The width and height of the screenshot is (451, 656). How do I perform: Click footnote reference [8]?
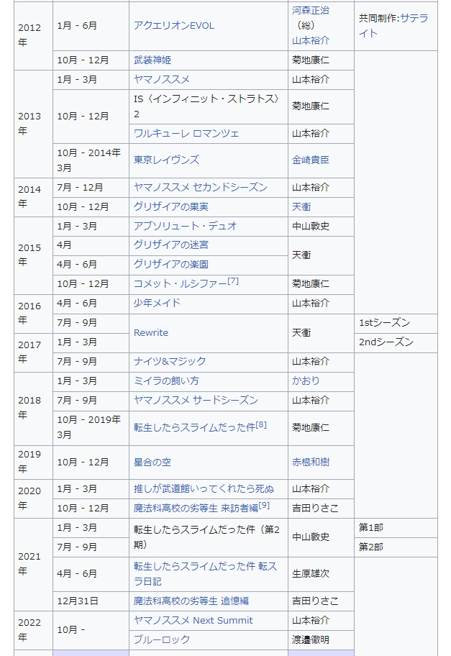(x=261, y=424)
